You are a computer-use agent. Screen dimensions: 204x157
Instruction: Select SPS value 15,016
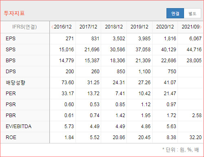pos(67,50)
